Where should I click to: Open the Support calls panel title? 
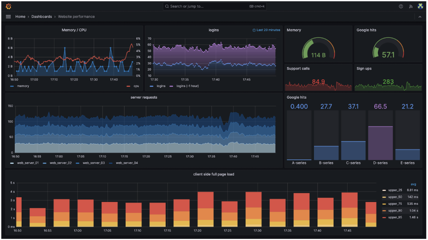pos(298,68)
